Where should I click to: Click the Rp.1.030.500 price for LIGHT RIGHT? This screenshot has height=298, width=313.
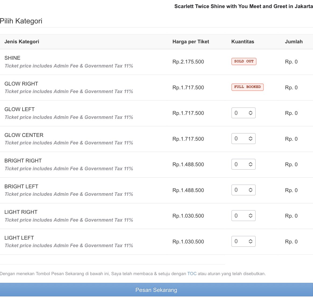pyautogui.click(x=188, y=216)
